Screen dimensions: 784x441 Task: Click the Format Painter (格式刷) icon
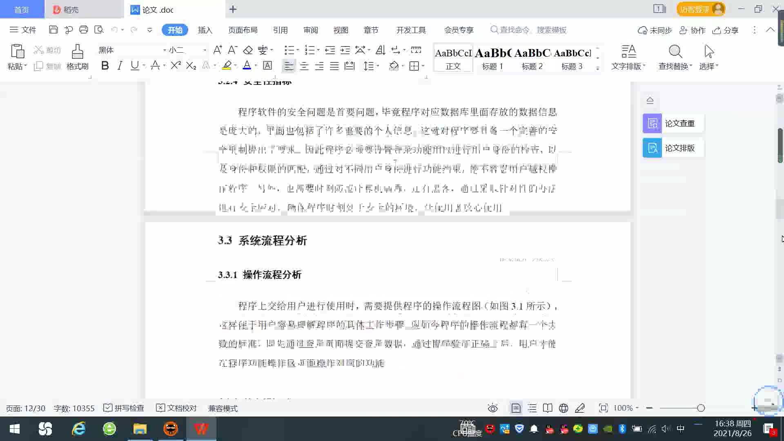(x=77, y=52)
